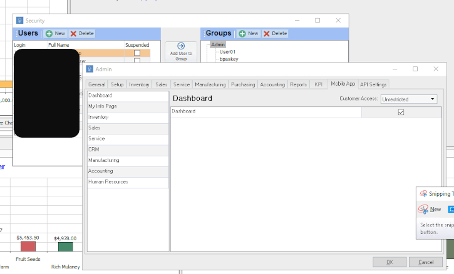Select User01 under Admin group

click(x=227, y=52)
